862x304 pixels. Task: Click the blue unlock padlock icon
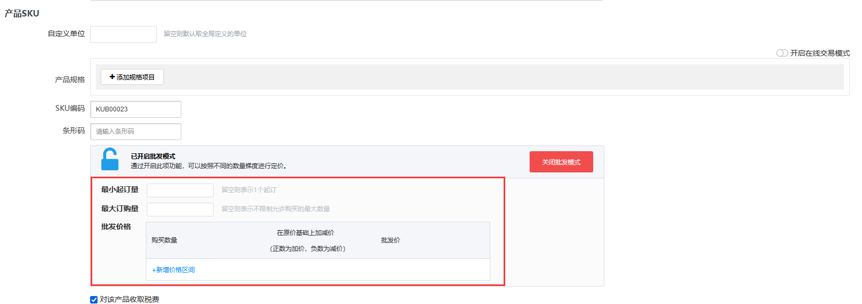[110, 159]
